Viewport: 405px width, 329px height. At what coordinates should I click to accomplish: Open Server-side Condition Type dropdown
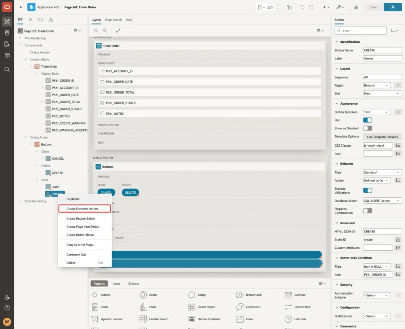[x=377, y=267]
